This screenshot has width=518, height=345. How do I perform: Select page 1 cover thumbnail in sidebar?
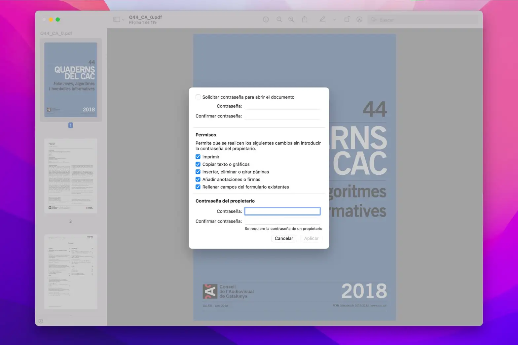71,80
